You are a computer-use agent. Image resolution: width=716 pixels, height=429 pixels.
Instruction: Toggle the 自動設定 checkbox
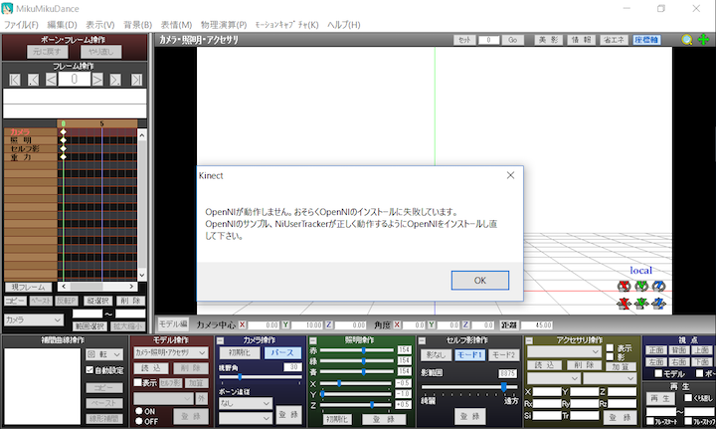[x=89, y=370]
